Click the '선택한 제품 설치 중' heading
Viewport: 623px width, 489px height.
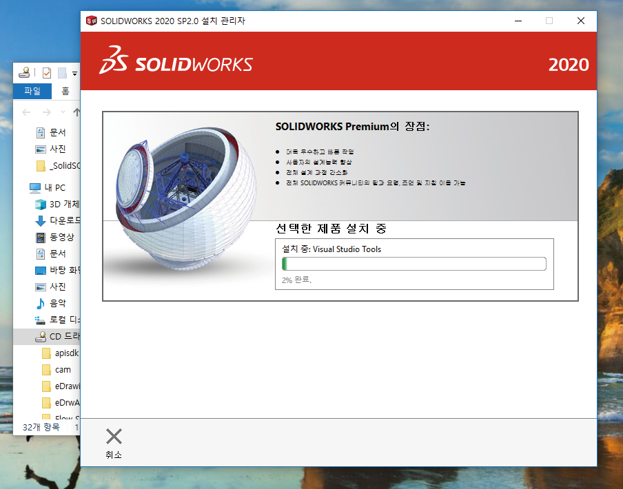(x=331, y=229)
